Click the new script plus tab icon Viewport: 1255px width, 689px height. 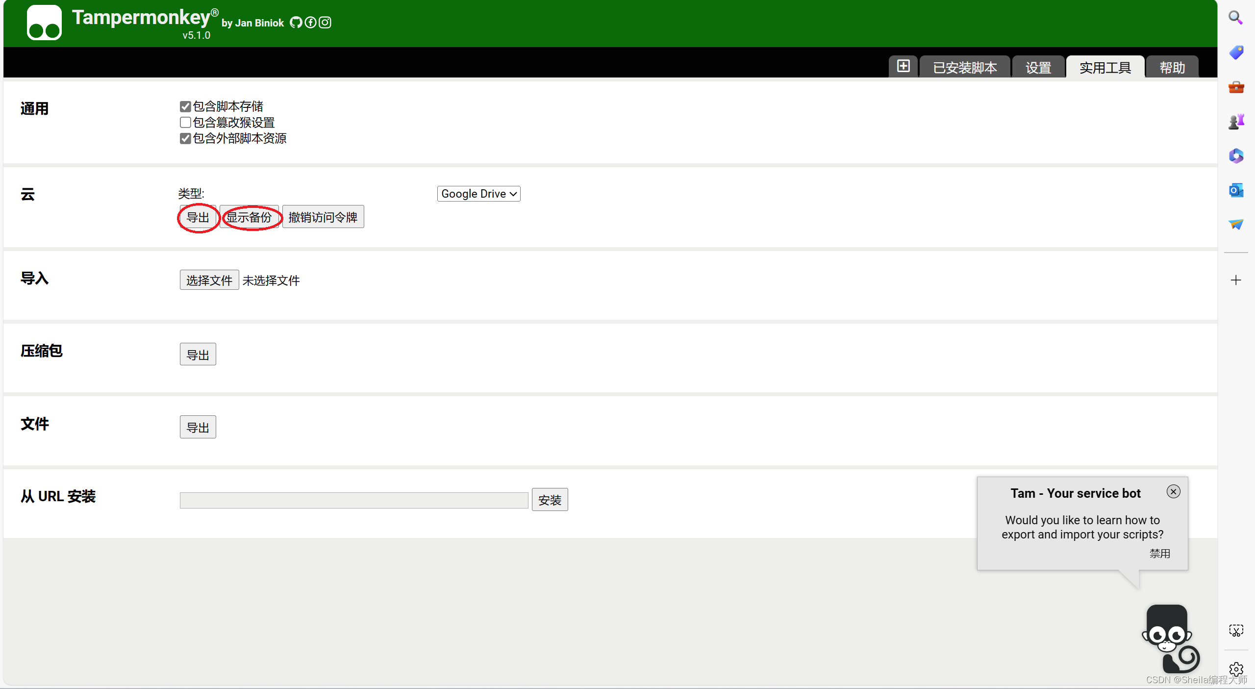click(x=903, y=66)
